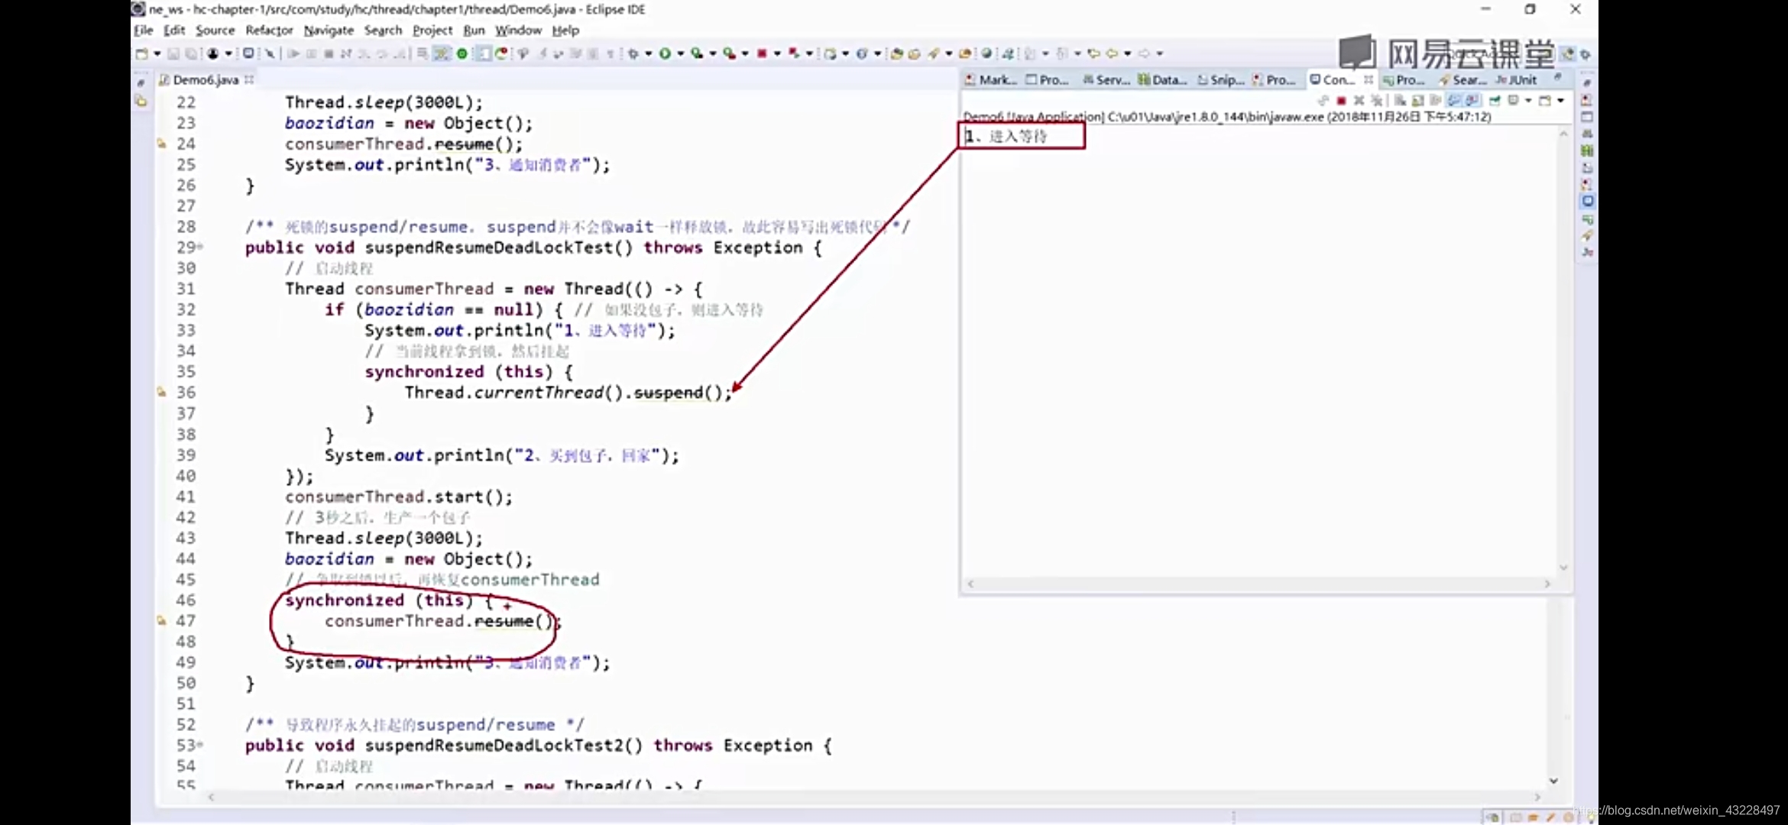Switch to the Snippets tab
The width and height of the screenshot is (1788, 825).
(x=1221, y=79)
